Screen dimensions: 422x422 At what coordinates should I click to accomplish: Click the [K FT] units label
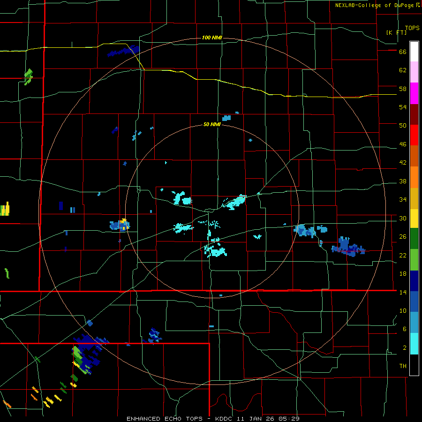[396, 32]
